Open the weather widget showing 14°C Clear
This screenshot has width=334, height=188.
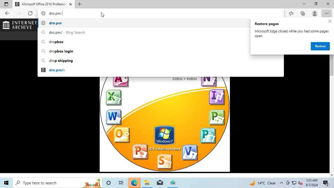click(263, 183)
